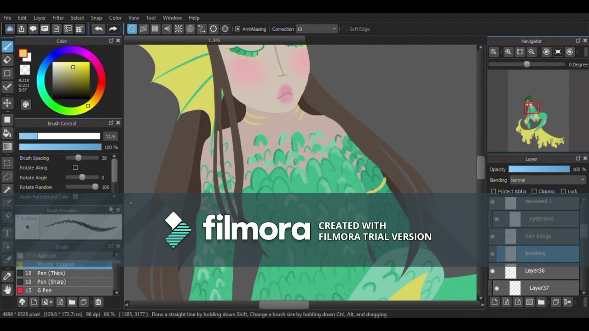Select the Hand tool
Viewport: 589px width, 331px height.
[x=7, y=290]
